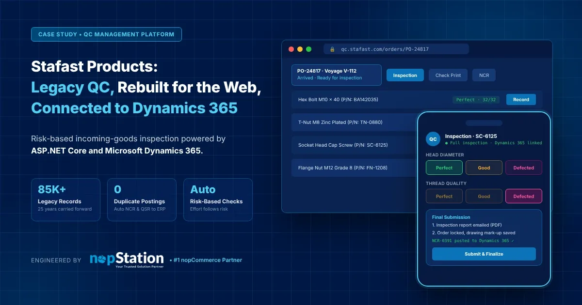582x305 pixels.
Task: Click the Perfect 32/32 status badge
Action: [x=475, y=100]
